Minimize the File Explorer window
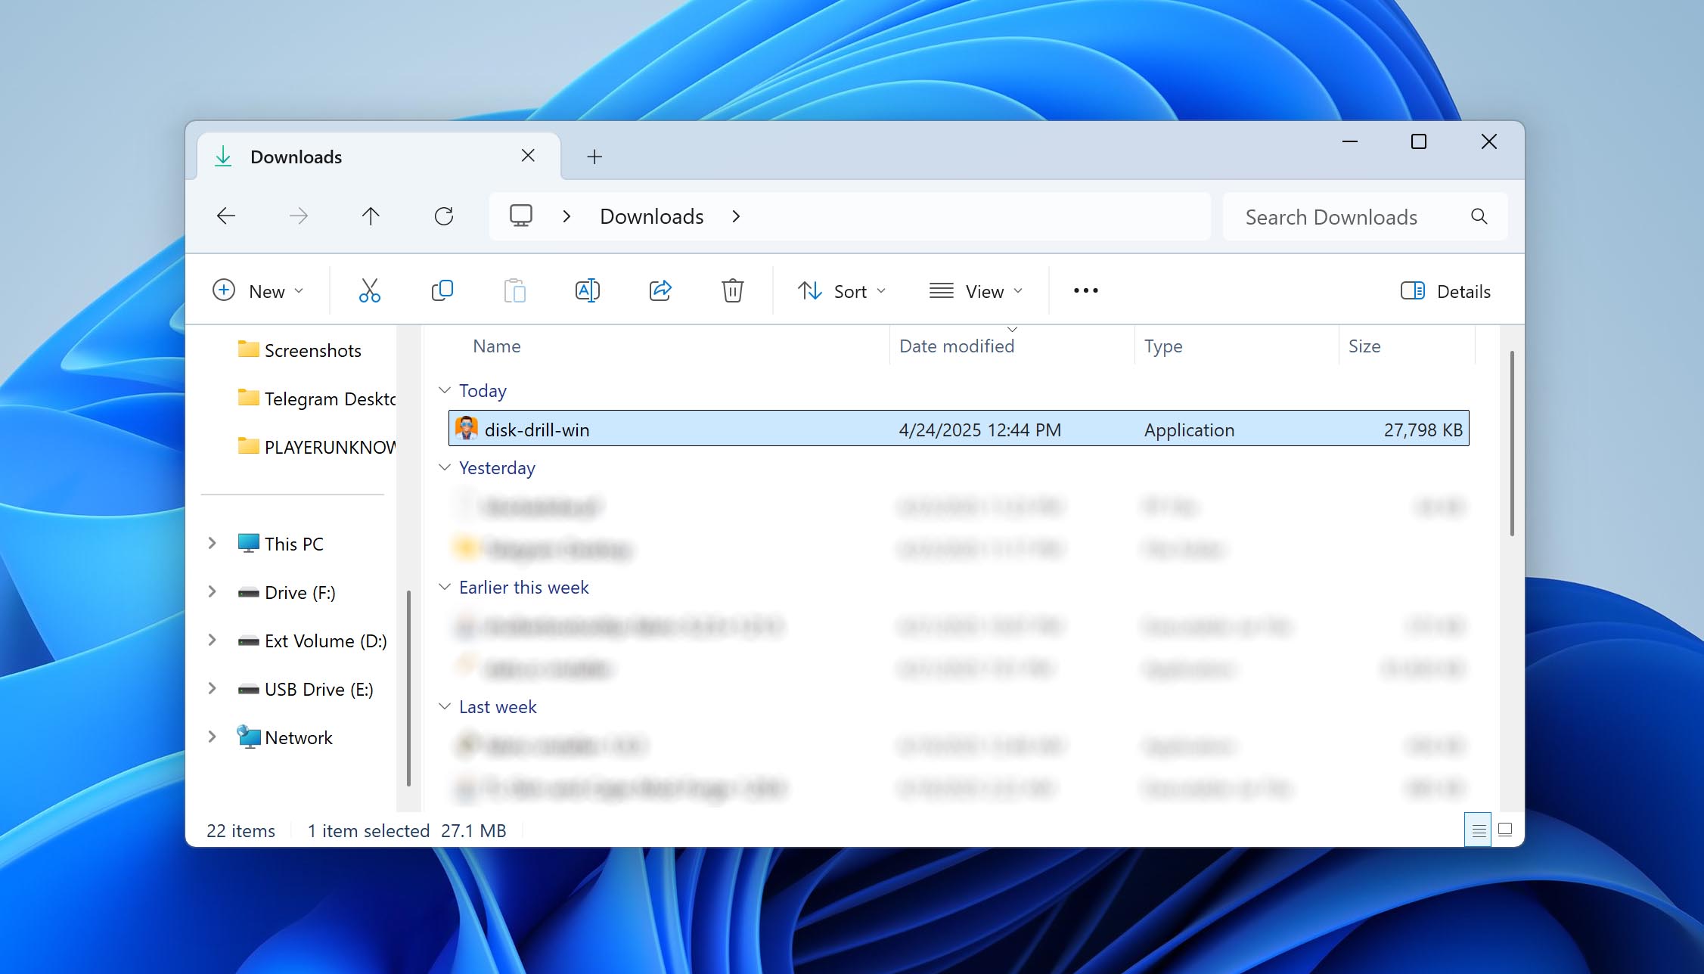1704x974 pixels. click(x=1349, y=141)
